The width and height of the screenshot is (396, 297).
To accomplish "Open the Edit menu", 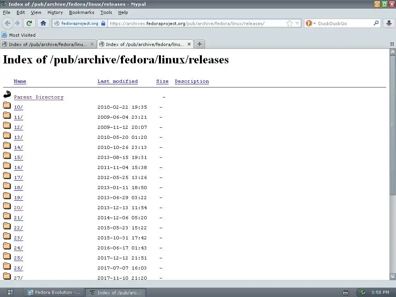I will click(20, 12).
